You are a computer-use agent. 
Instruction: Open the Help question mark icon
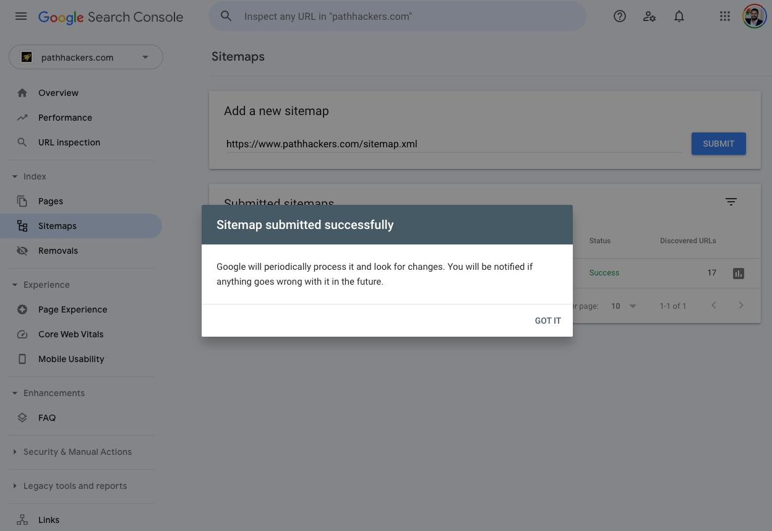pos(620,17)
